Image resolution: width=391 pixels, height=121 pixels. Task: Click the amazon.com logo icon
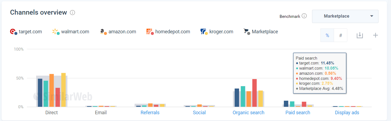click(103, 32)
